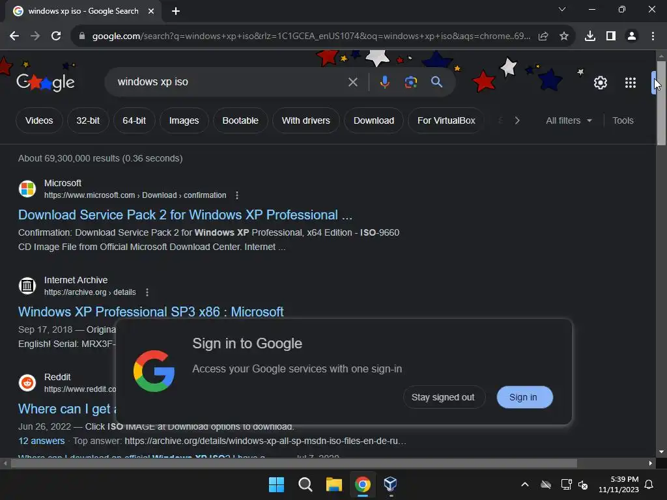
Task: Select the For VirtualBox filter chip
Action: click(x=446, y=120)
